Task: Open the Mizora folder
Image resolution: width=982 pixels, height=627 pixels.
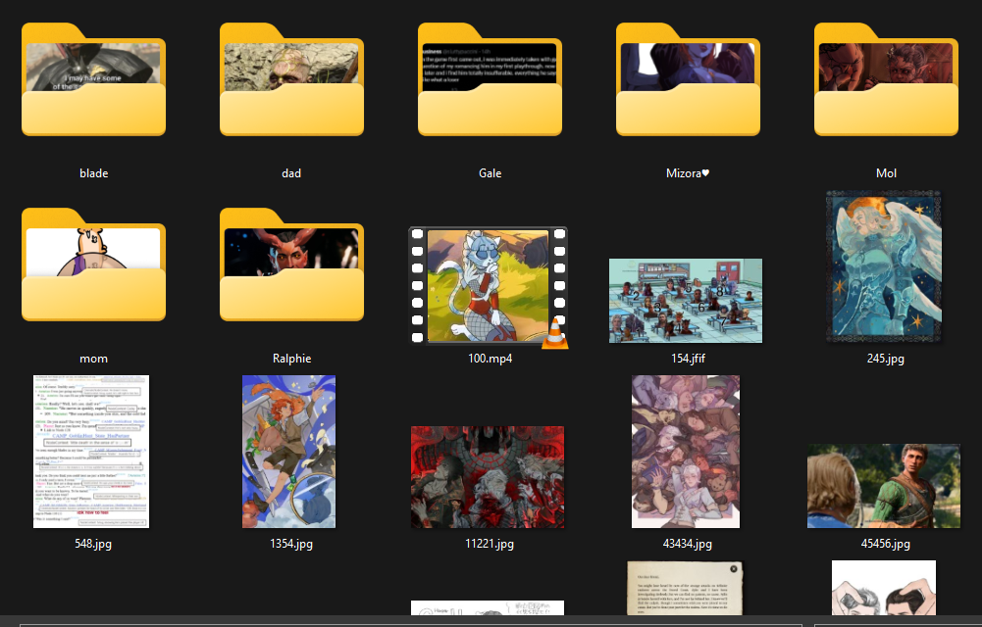Action: coord(688,79)
